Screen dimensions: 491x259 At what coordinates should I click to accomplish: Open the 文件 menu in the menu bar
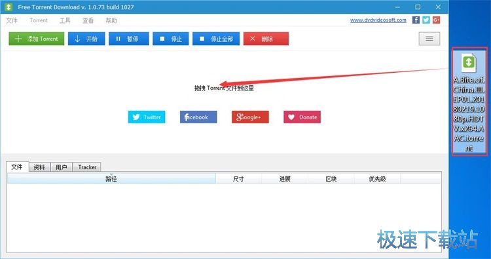(12, 20)
